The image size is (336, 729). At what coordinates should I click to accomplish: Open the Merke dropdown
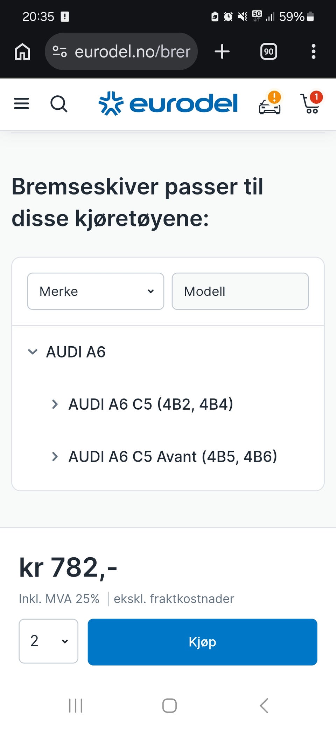(96, 291)
